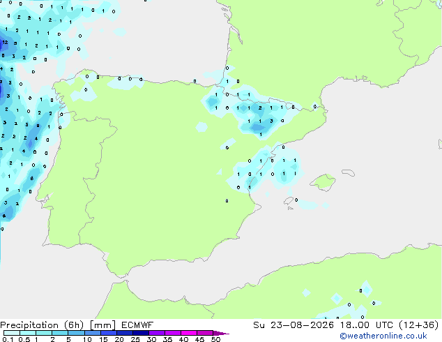The image size is (442, 342).
Task: Click the '12' precipitation value on the map
Action: click(5, 43)
